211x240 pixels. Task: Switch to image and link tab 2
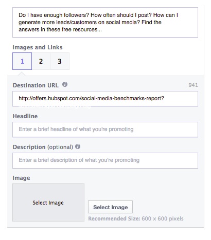click(x=41, y=61)
